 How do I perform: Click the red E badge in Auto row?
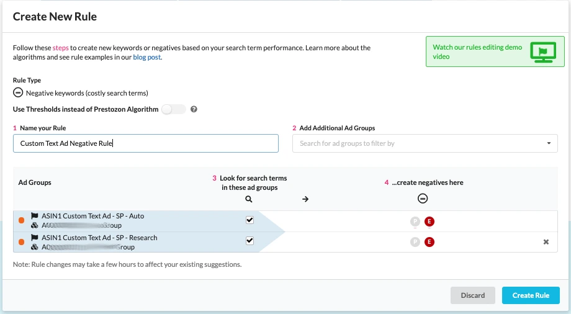pos(429,221)
